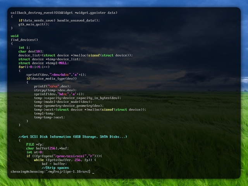Click the 'void' keyword above find_devices
This screenshot has height=186, width=248.
click(15, 36)
